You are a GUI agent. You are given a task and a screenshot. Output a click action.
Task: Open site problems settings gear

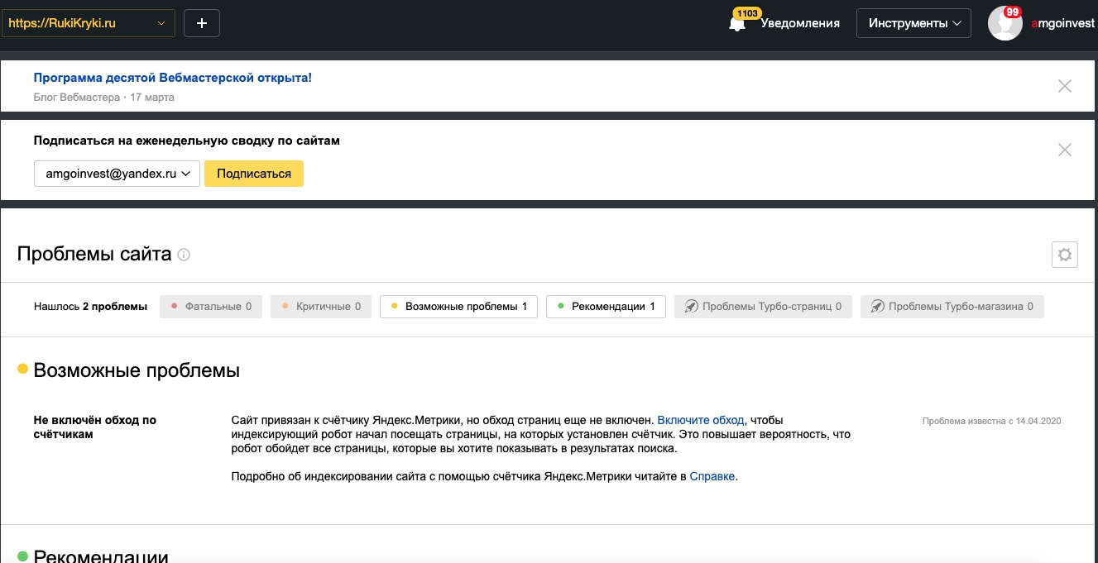click(1065, 255)
